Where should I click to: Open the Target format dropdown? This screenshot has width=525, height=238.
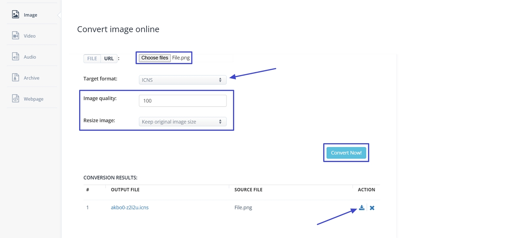182,79
